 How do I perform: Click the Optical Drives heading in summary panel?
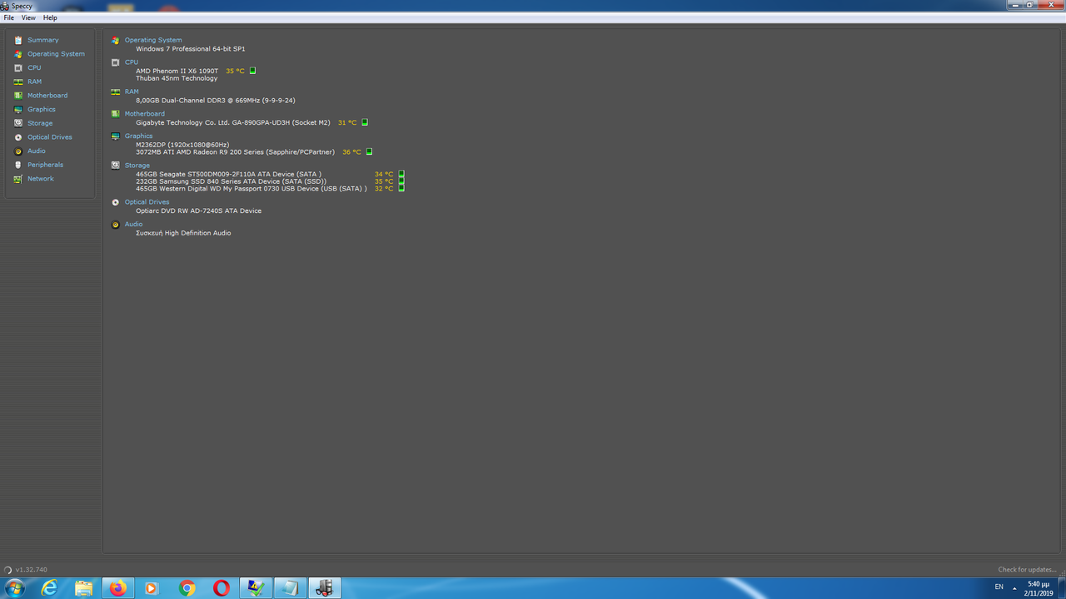[x=147, y=202]
